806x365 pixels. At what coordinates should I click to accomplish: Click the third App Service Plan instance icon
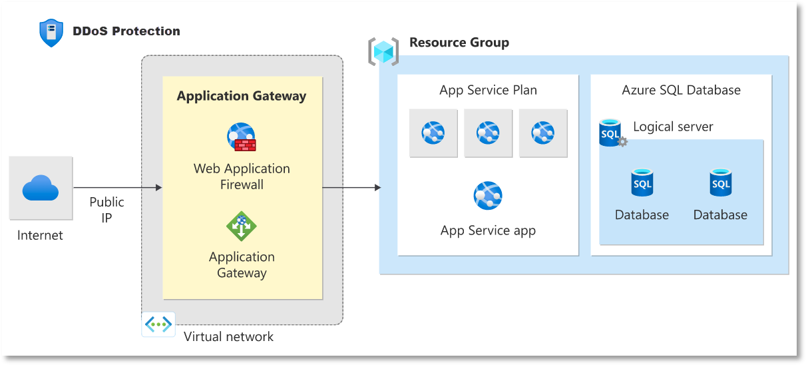point(543,133)
